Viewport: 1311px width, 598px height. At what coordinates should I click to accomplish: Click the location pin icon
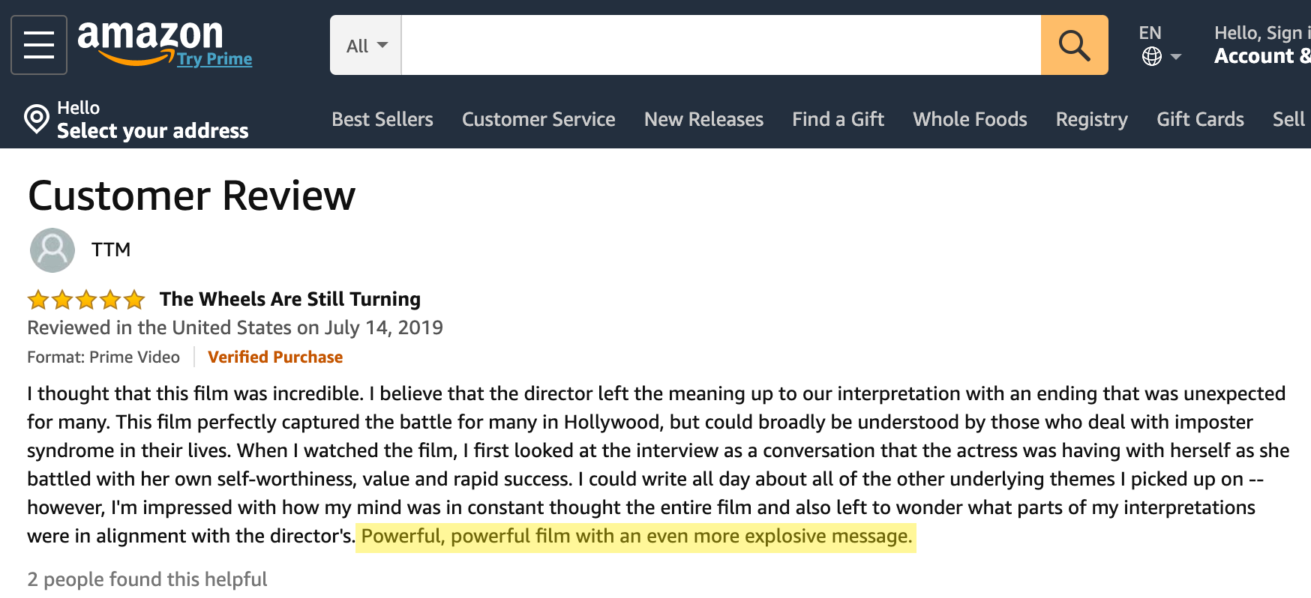tap(36, 118)
